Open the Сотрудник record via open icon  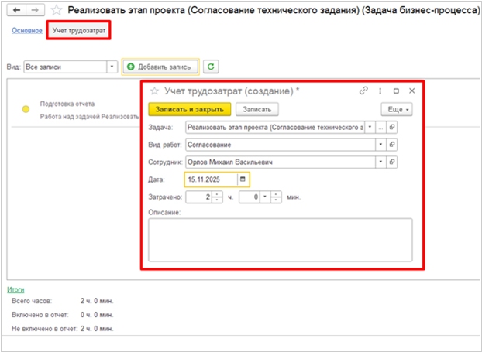392,162
